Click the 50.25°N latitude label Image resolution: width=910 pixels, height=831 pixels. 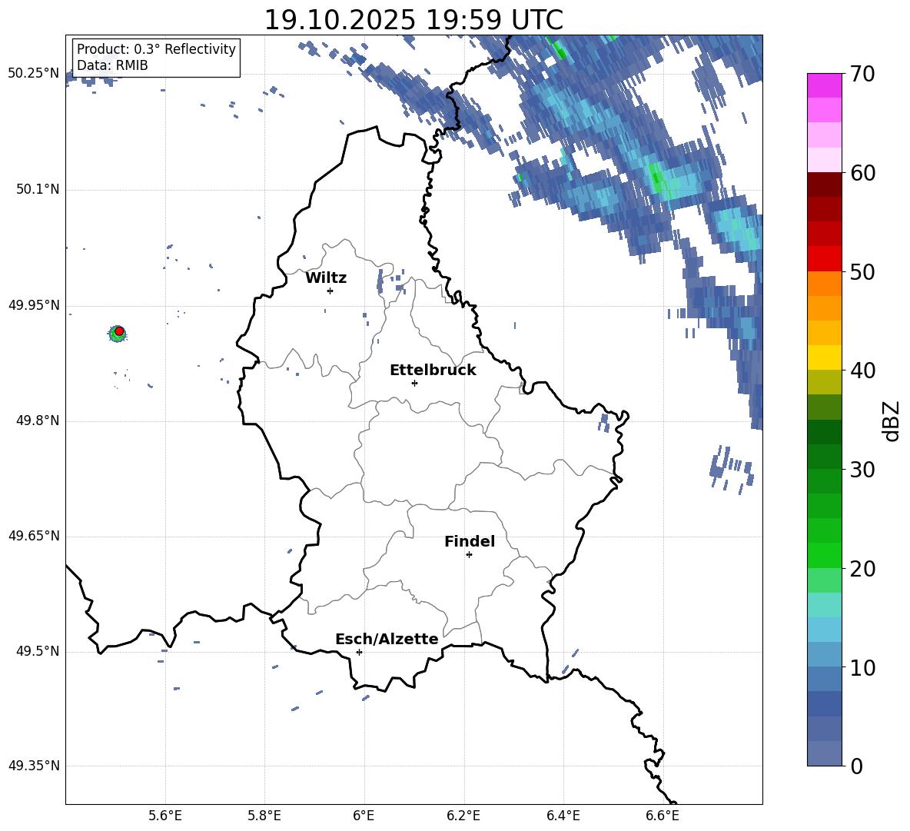pos(34,74)
